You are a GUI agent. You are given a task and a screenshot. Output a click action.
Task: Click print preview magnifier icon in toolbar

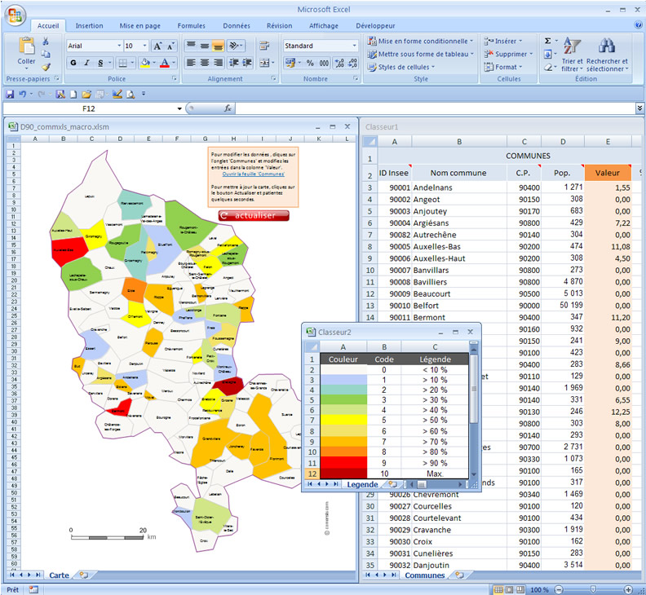[x=131, y=95]
